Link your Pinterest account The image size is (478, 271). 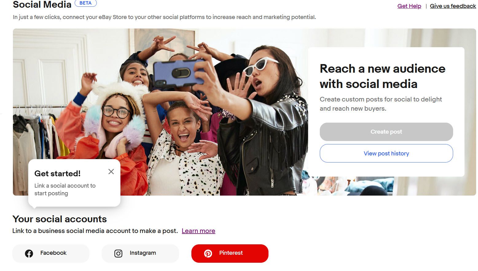[x=230, y=254]
